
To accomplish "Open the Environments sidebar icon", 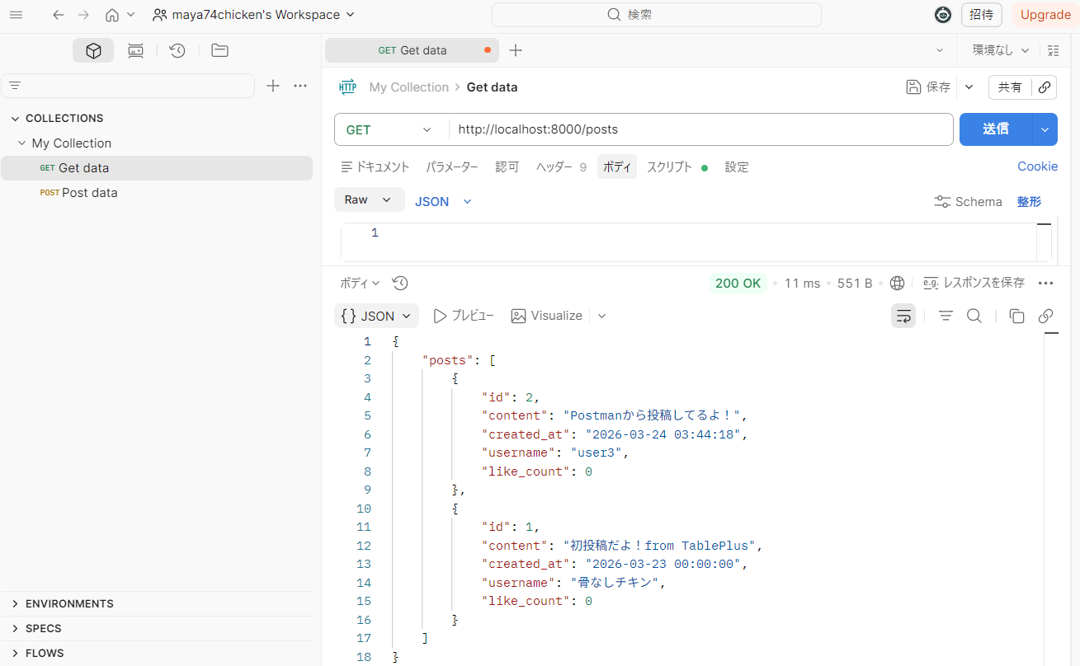I will 135,51.
